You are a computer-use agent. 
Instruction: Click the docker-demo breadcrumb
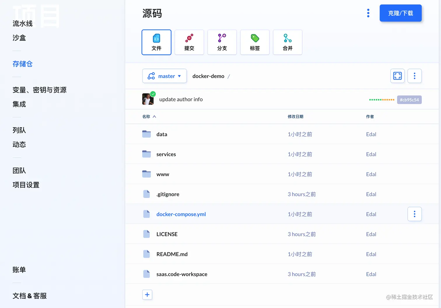[208, 76]
